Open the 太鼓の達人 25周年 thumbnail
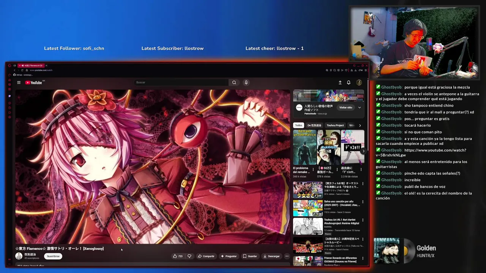 pos(308,245)
